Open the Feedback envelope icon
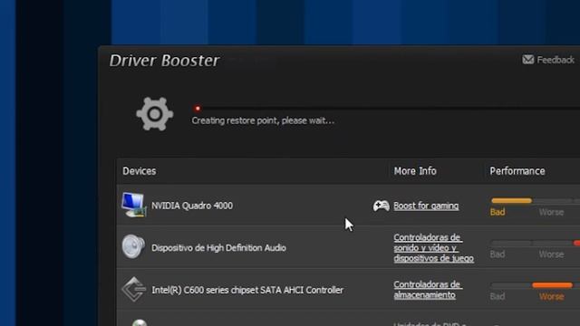 coord(527,59)
